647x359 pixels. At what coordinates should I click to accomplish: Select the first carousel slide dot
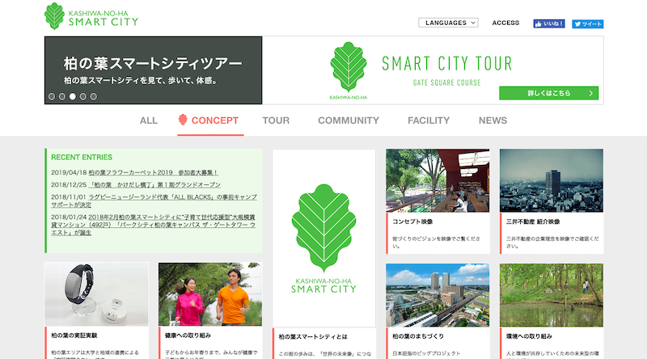[x=52, y=96]
